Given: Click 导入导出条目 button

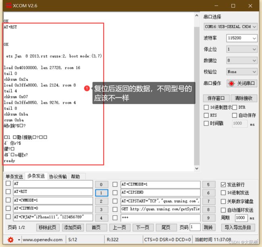Looking at the screenshot, I should (x=238, y=228).
